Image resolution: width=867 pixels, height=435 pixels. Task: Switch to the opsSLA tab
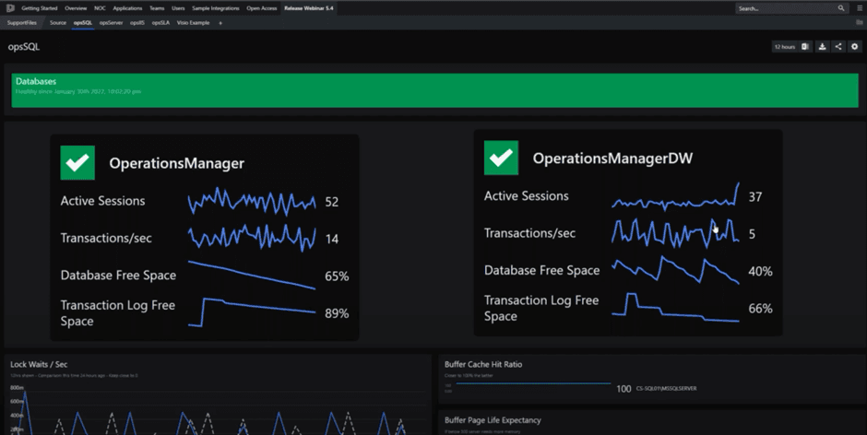click(x=160, y=23)
